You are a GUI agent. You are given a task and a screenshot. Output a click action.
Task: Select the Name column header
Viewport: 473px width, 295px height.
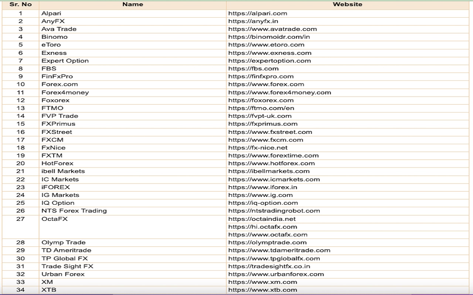tap(133, 5)
